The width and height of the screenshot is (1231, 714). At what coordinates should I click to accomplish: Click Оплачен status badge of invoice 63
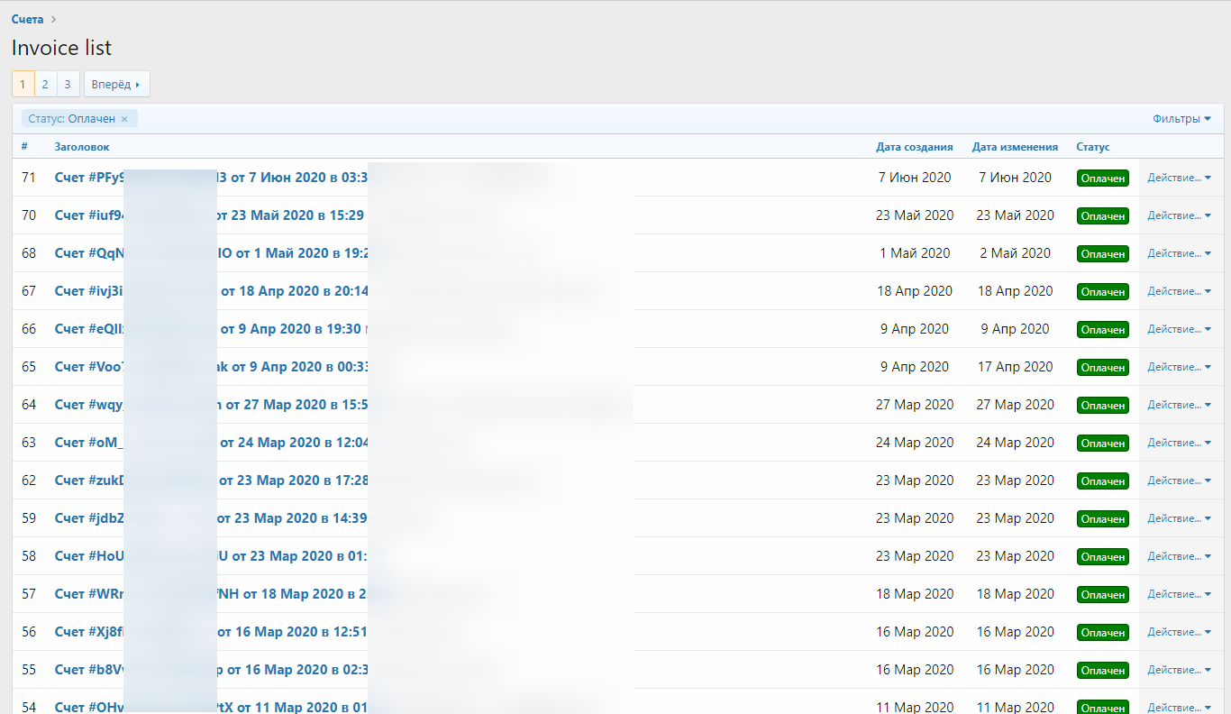(x=1102, y=444)
